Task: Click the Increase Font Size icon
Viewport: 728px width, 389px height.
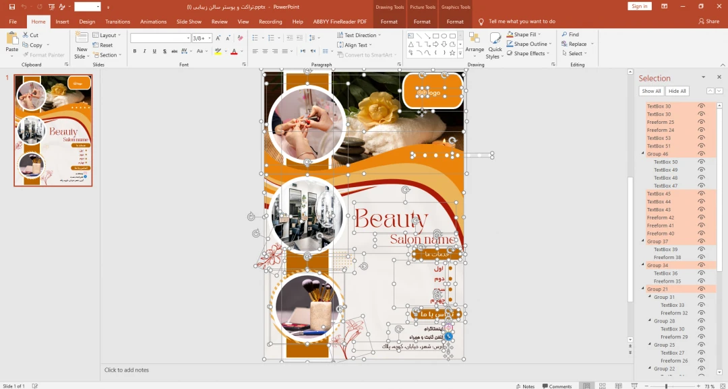Action: [x=216, y=38]
